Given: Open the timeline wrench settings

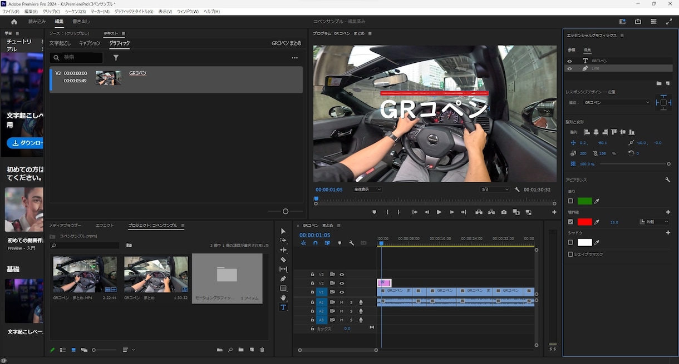Looking at the screenshot, I should [352, 243].
